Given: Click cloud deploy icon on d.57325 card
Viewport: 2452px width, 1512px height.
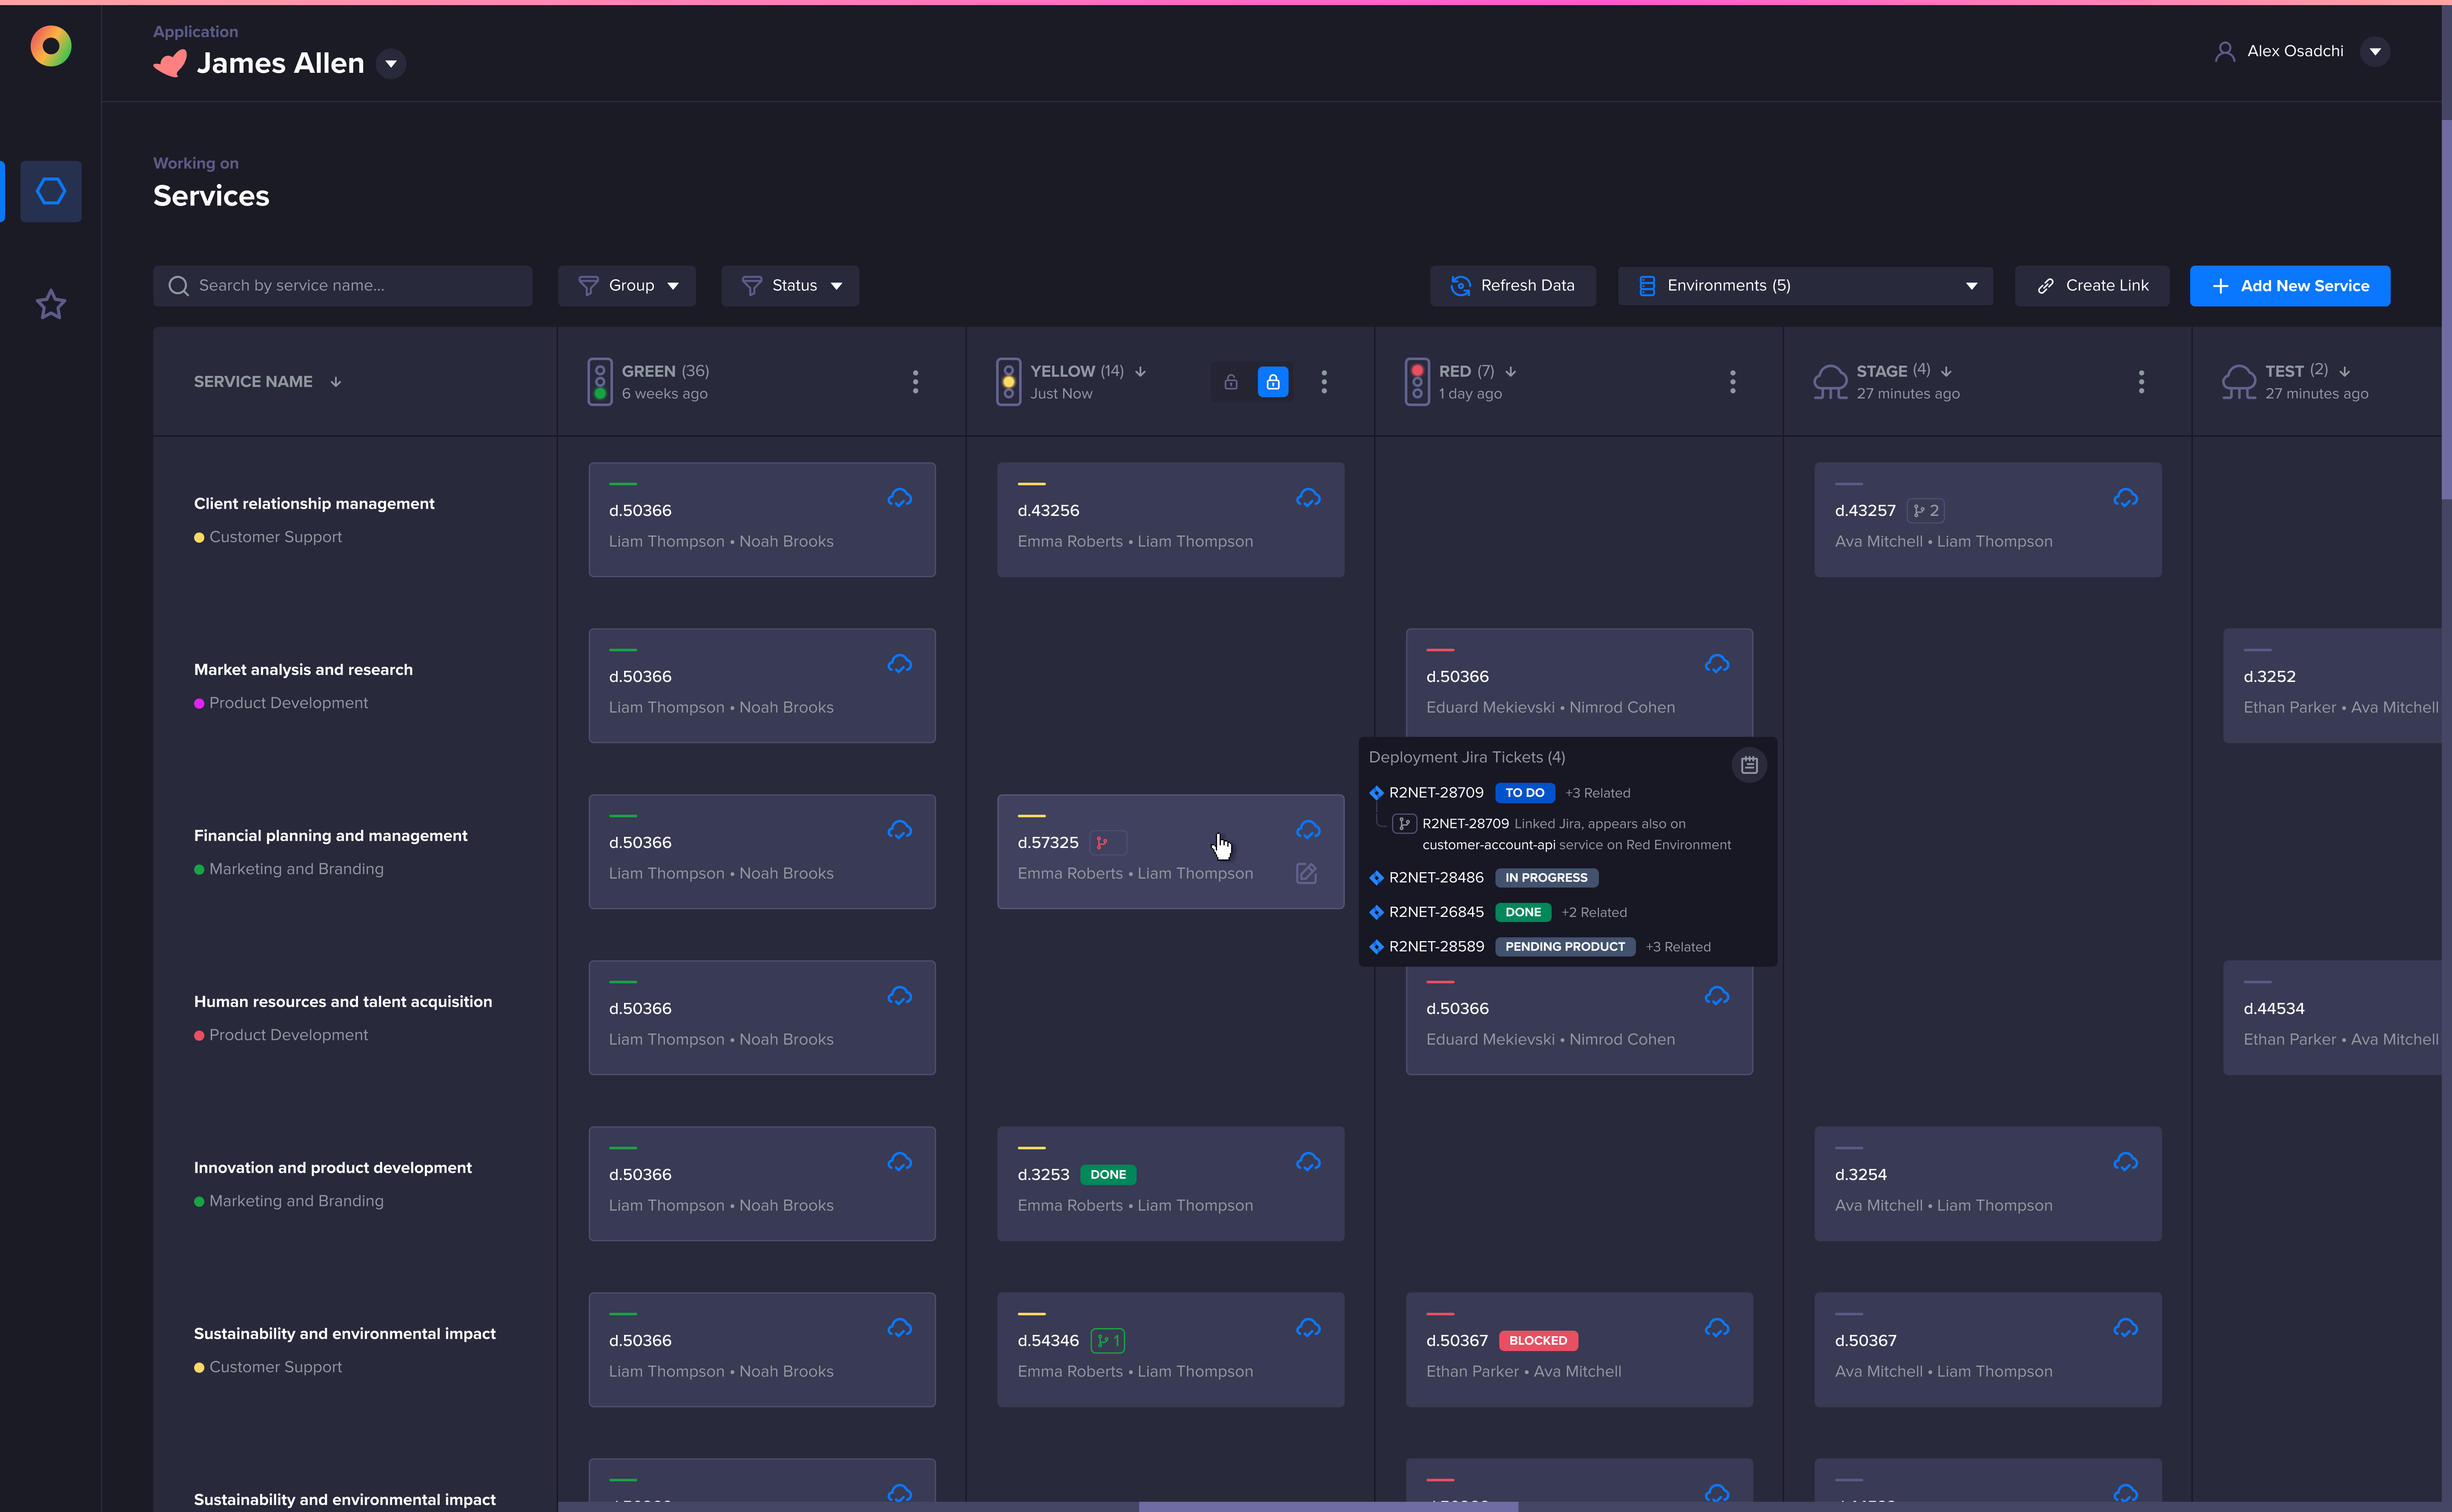Looking at the screenshot, I should (x=1308, y=830).
